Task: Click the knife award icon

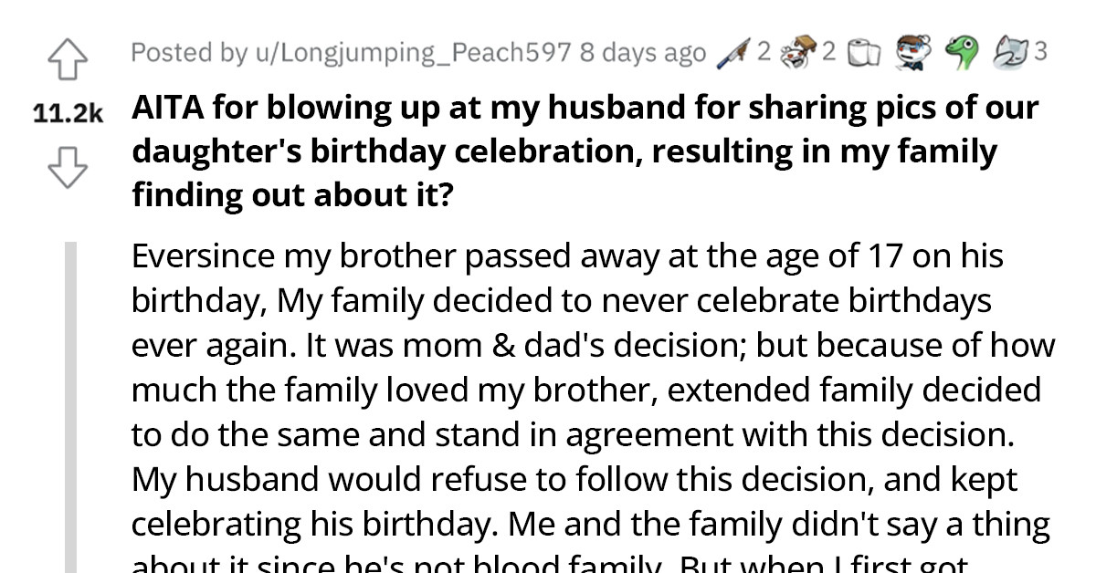Action: click(x=735, y=52)
